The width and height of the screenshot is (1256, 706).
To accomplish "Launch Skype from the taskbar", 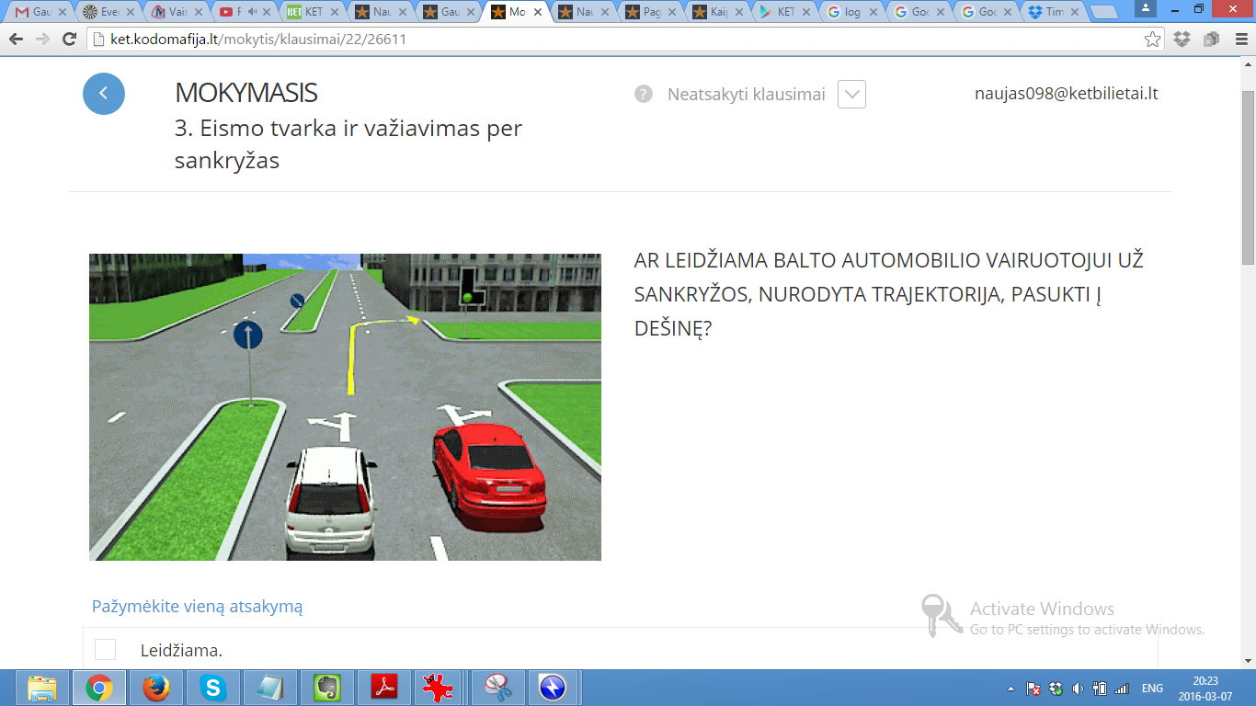I will (213, 688).
